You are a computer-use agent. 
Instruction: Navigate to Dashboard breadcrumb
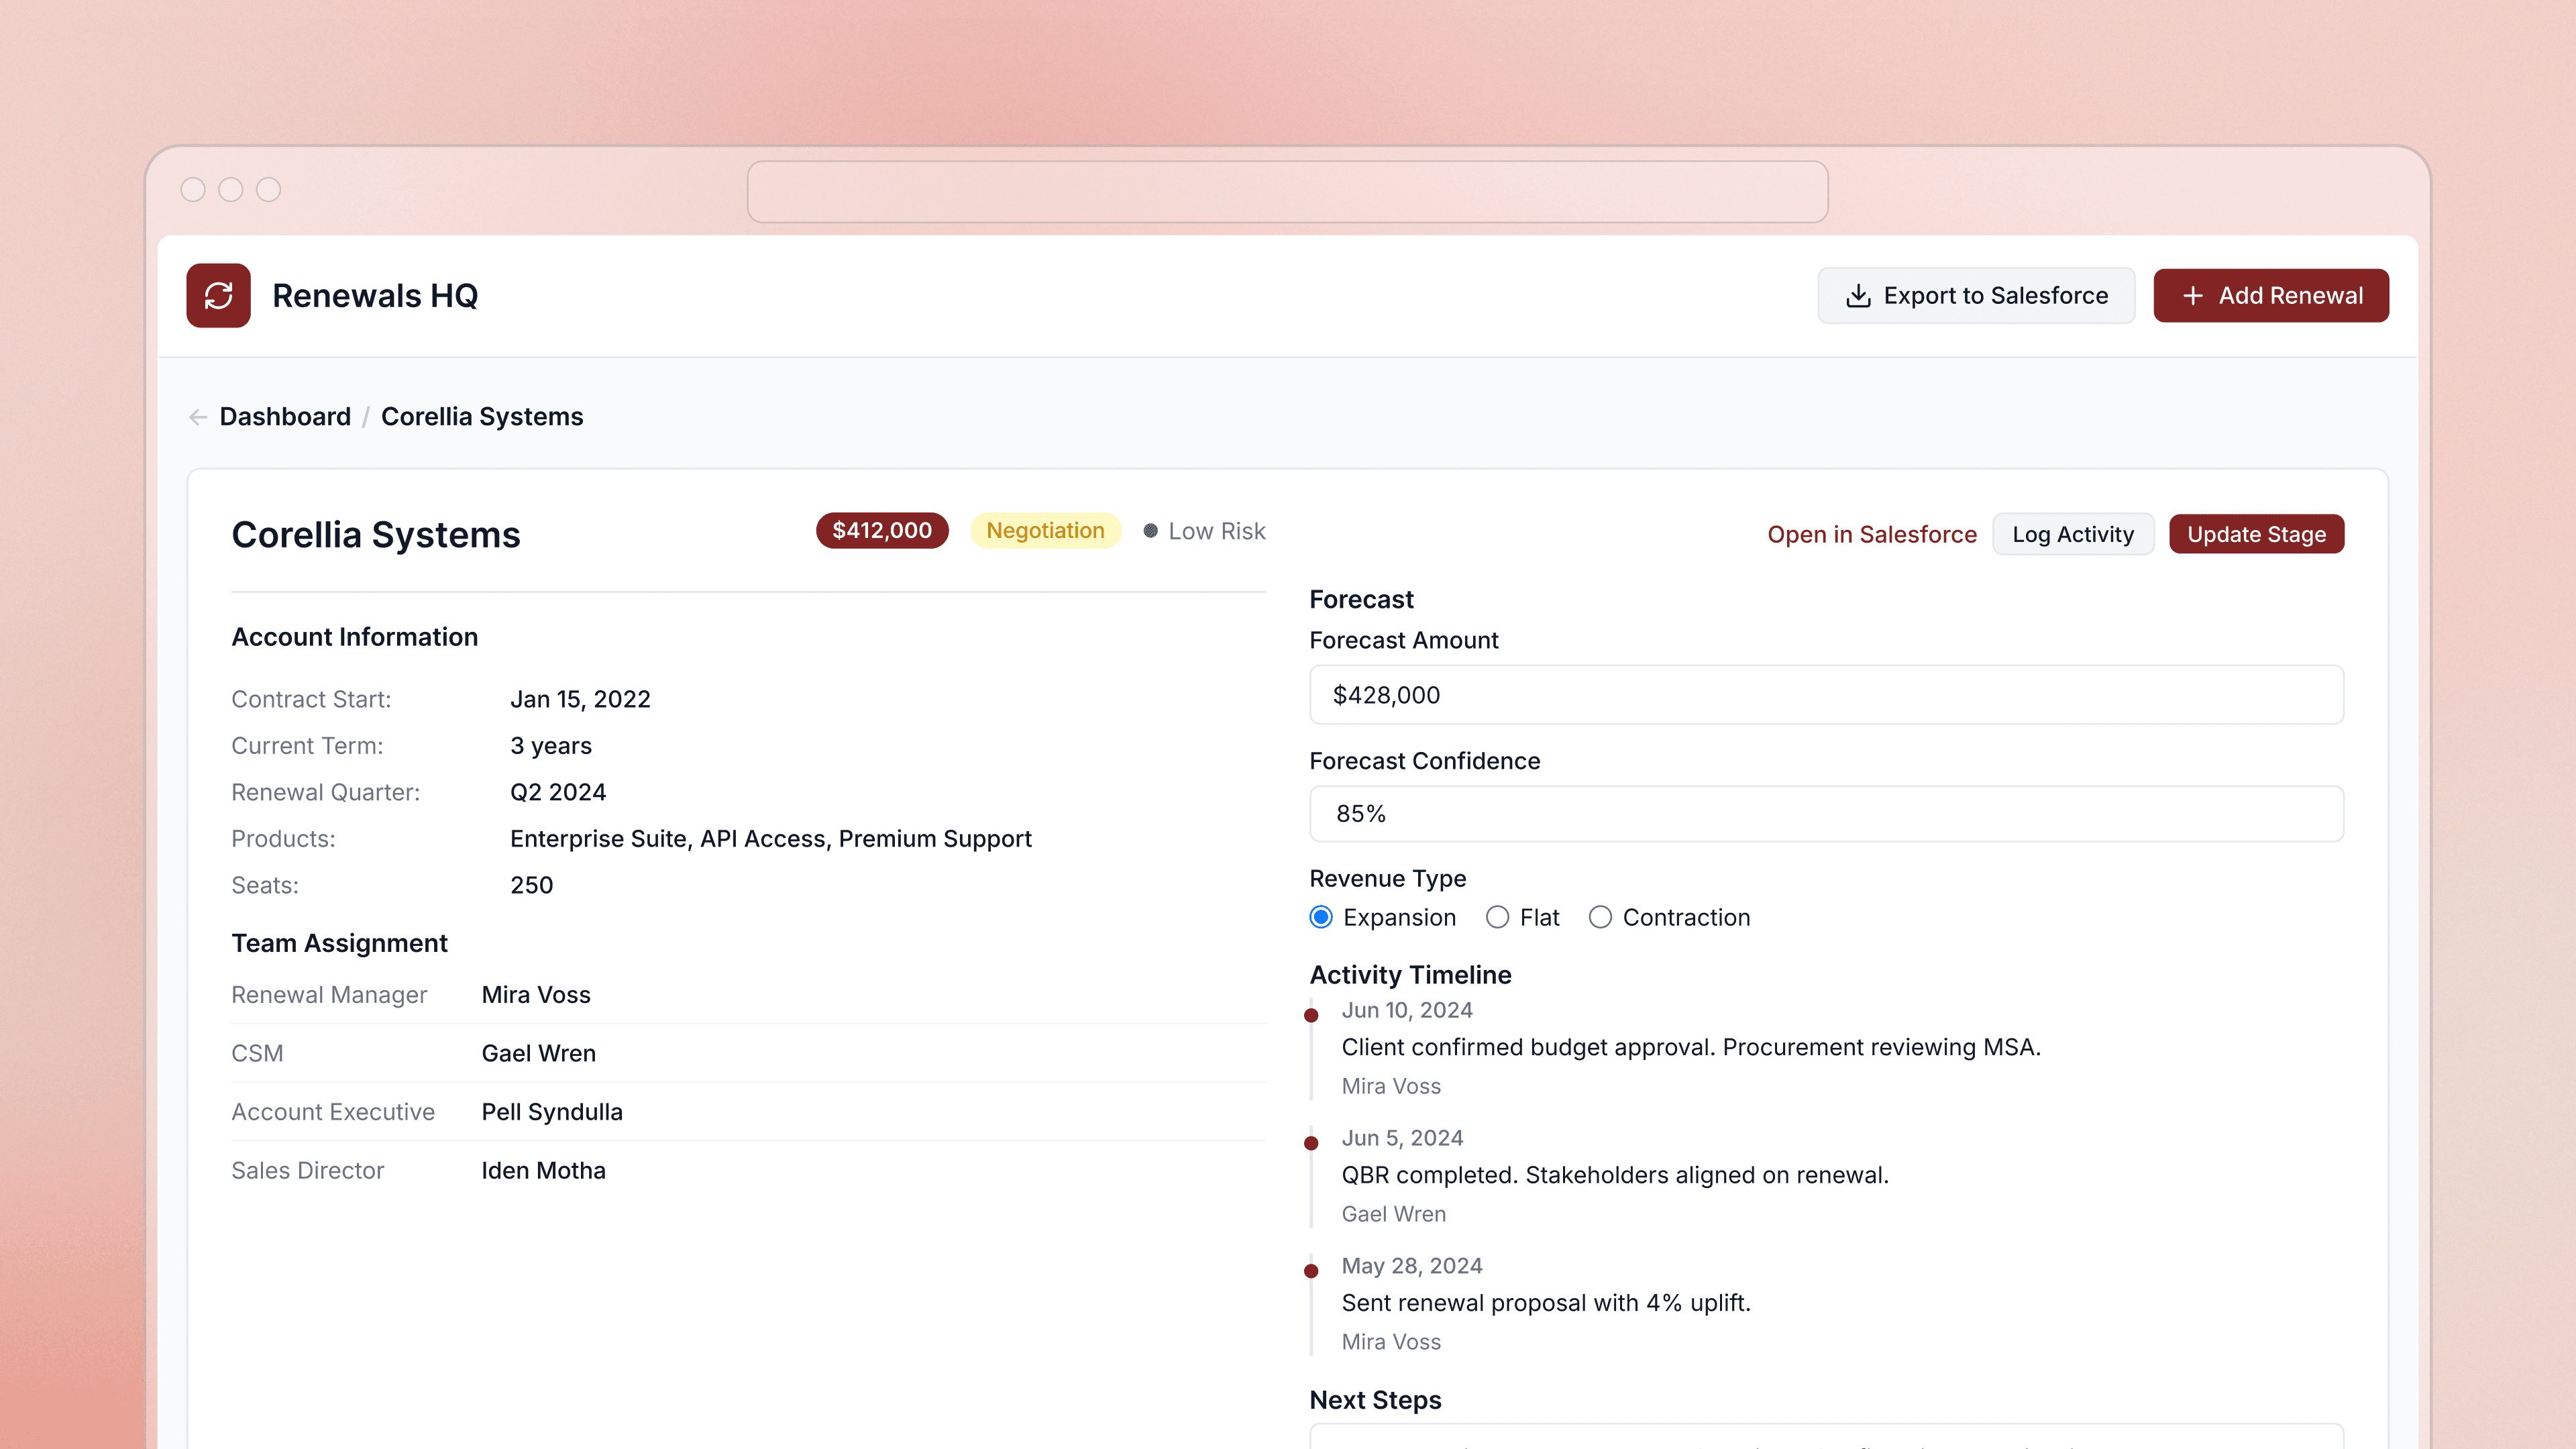(x=285, y=416)
